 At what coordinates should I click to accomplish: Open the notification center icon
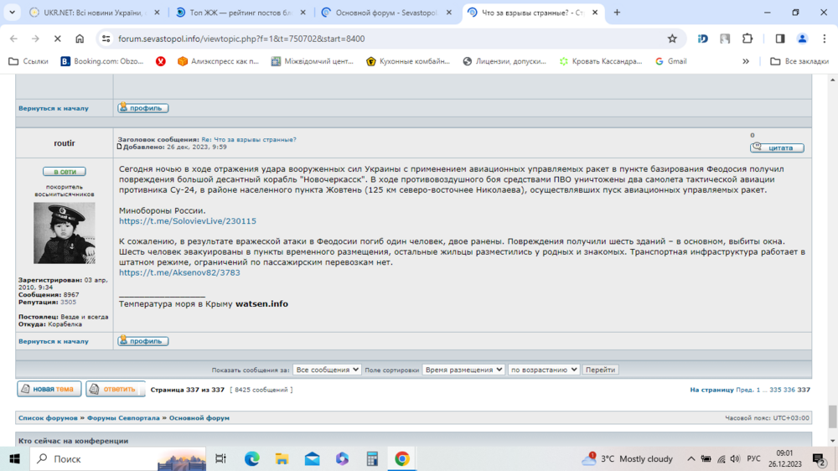coord(819,458)
